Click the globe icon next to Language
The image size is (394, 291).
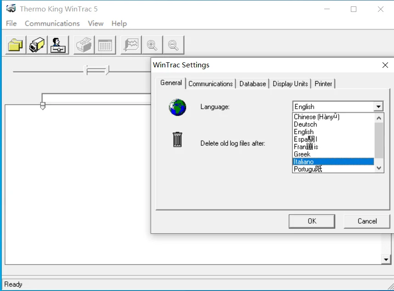[x=177, y=107]
